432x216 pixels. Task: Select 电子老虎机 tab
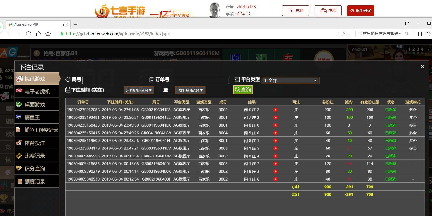coord(37,91)
